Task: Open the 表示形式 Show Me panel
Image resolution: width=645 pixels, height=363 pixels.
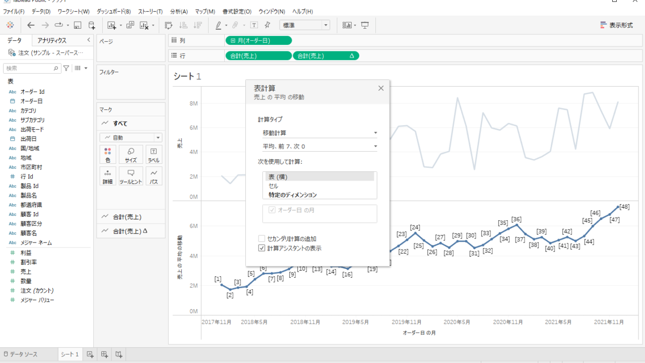Action: (x=617, y=25)
